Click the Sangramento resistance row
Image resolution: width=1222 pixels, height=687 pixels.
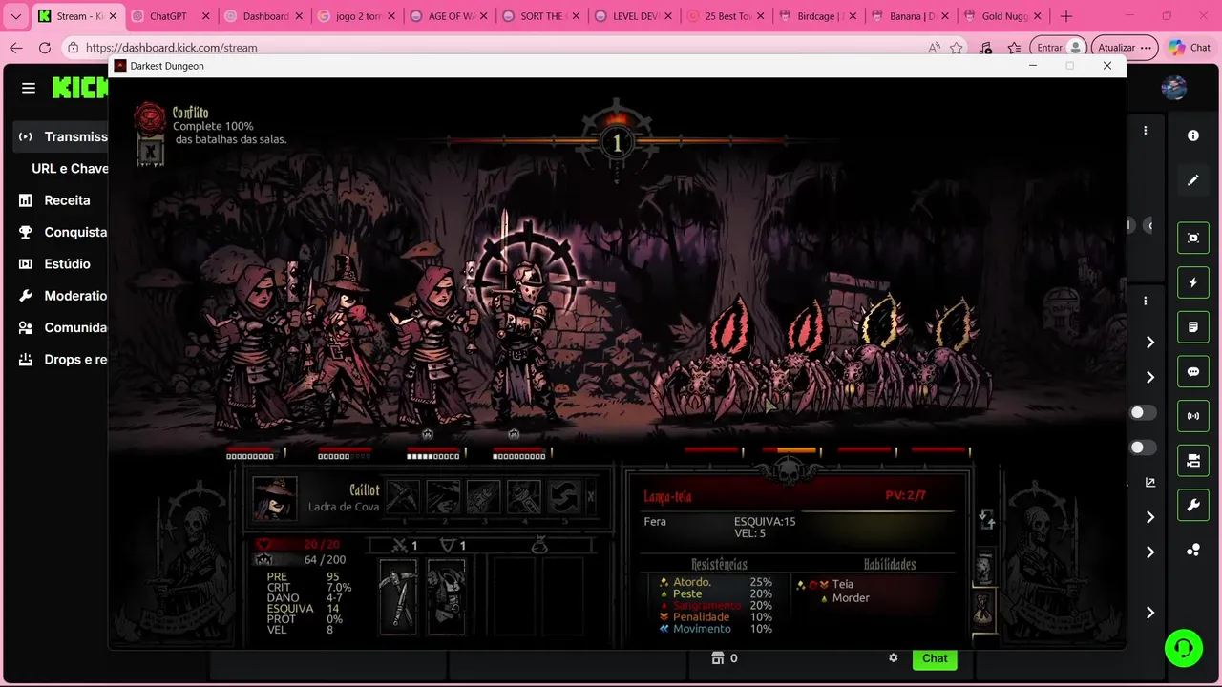click(x=716, y=605)
